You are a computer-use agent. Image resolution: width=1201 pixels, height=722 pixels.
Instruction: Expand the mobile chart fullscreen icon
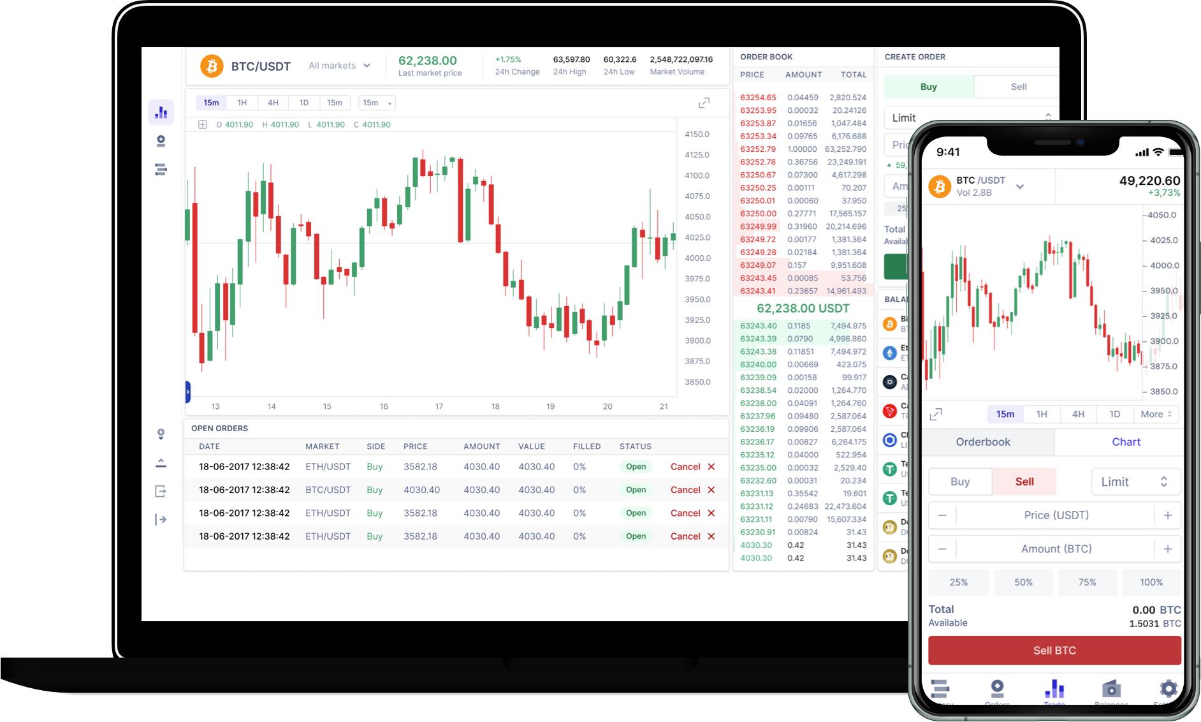936,415
